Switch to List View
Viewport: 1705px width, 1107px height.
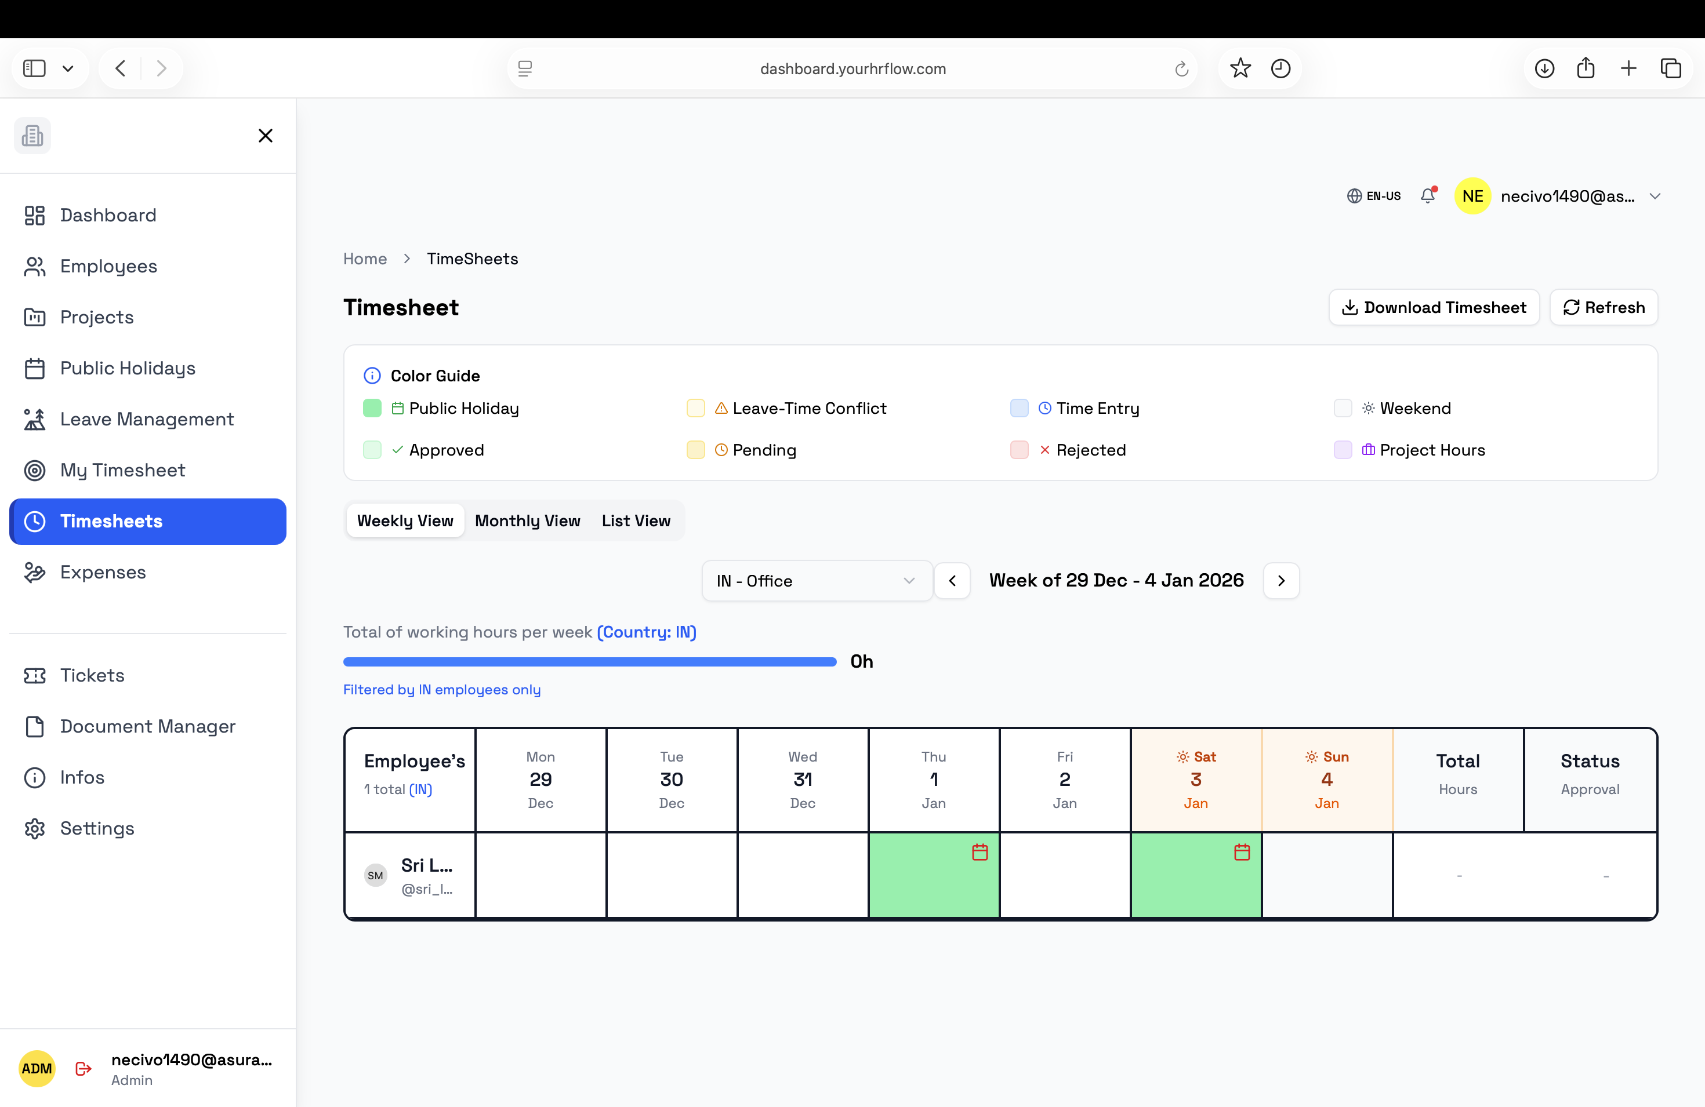[636, 520]
